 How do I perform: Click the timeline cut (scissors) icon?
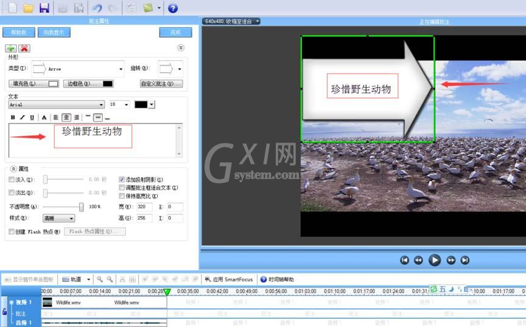[x=122, y=279]
